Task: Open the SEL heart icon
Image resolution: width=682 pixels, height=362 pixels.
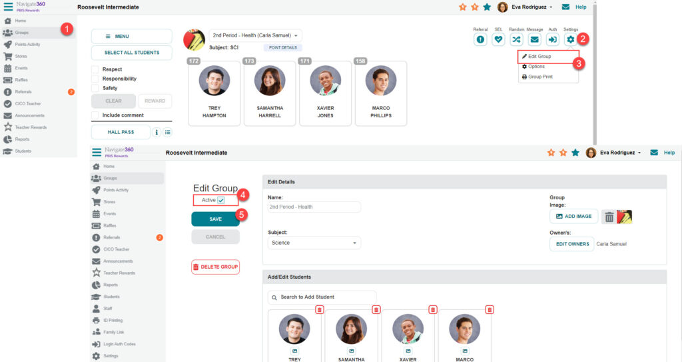Action: (498, 39)
